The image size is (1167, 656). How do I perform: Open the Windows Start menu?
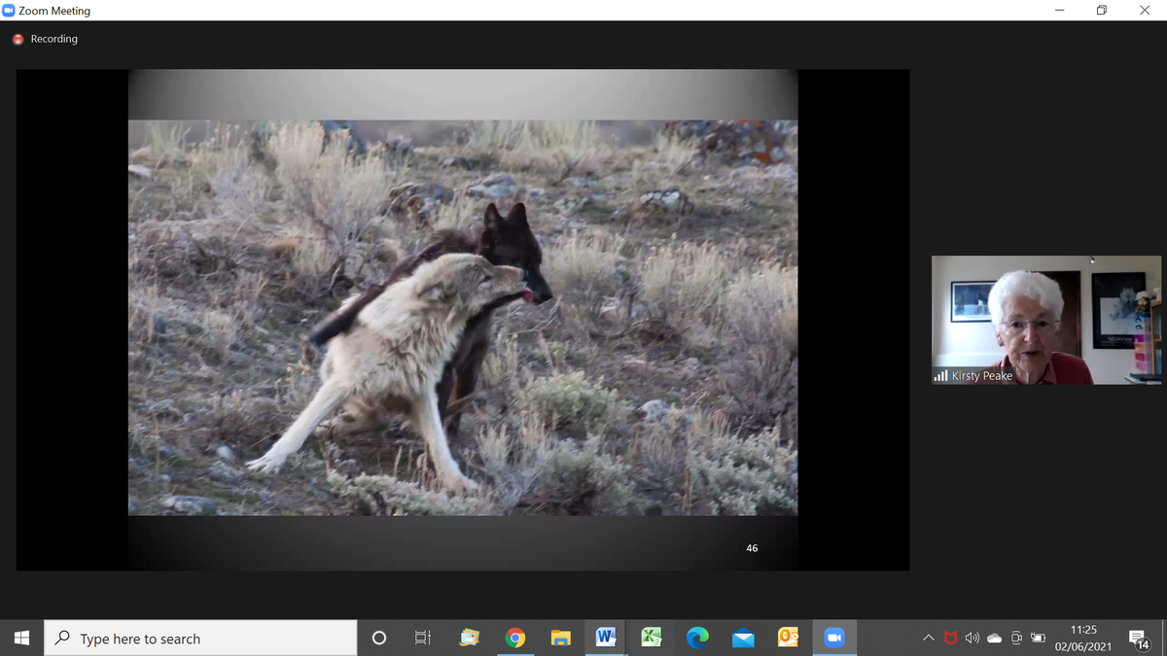pos(21,638)
